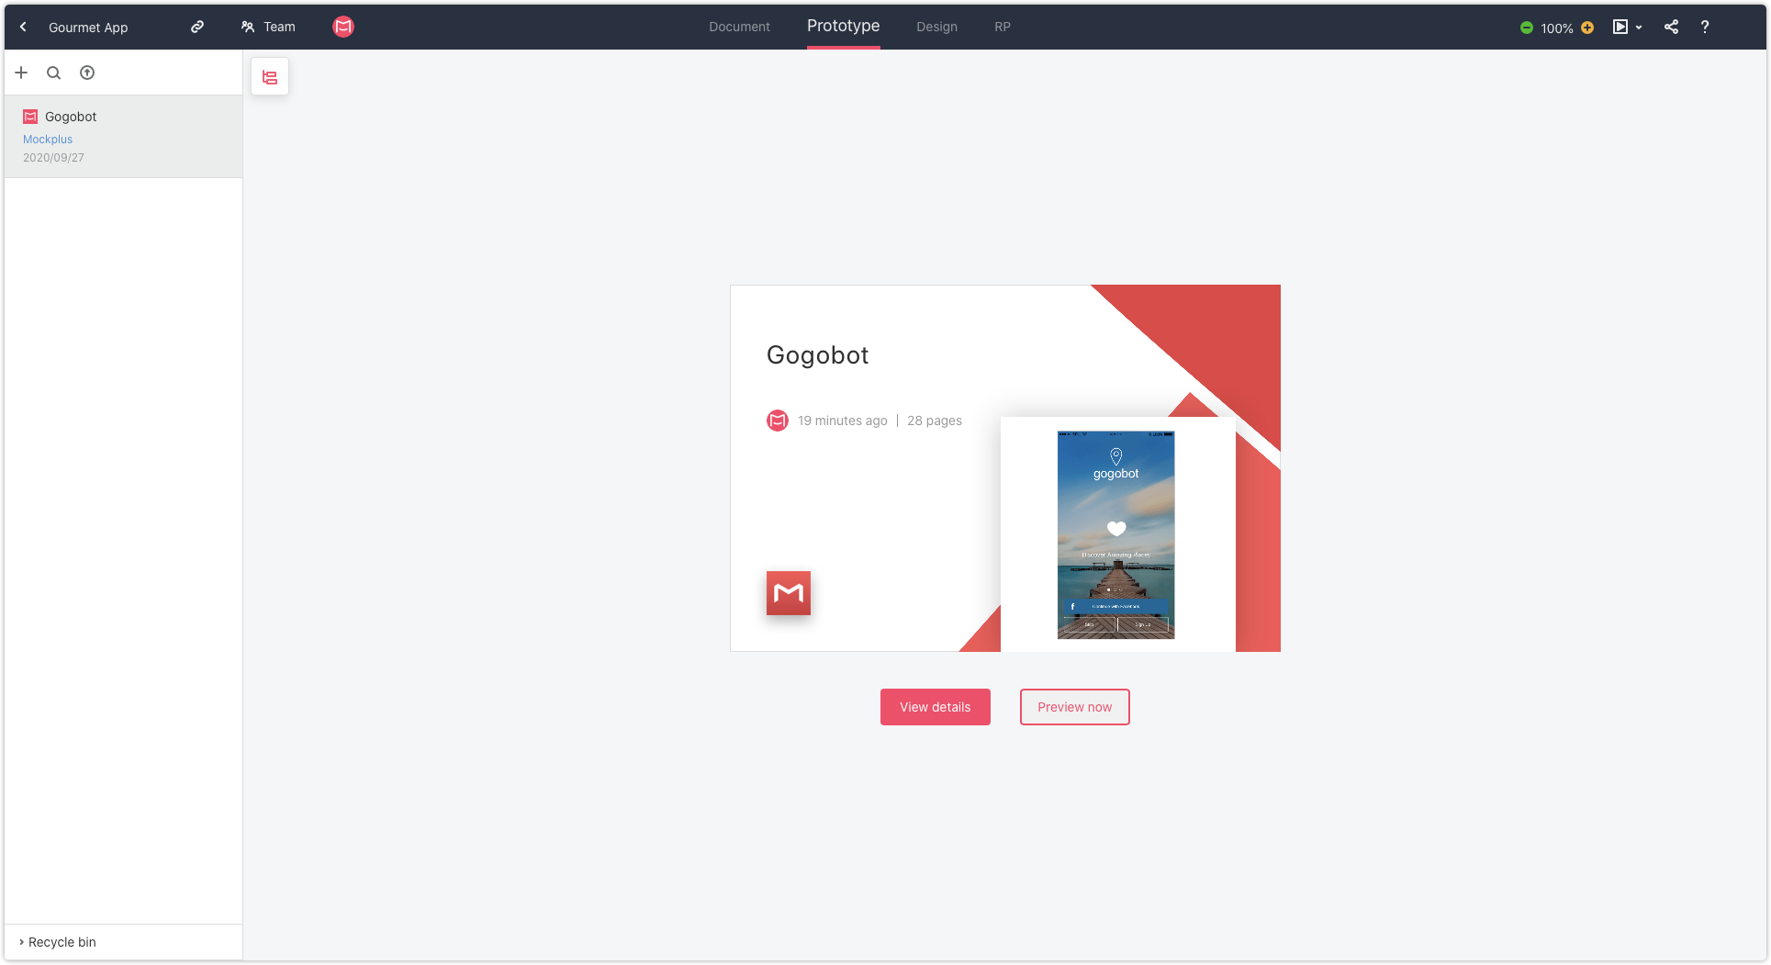Screen dimensions: 1771x965
Task: Click the gogobot phone screen thumbnail
Action: [1115, 534]
